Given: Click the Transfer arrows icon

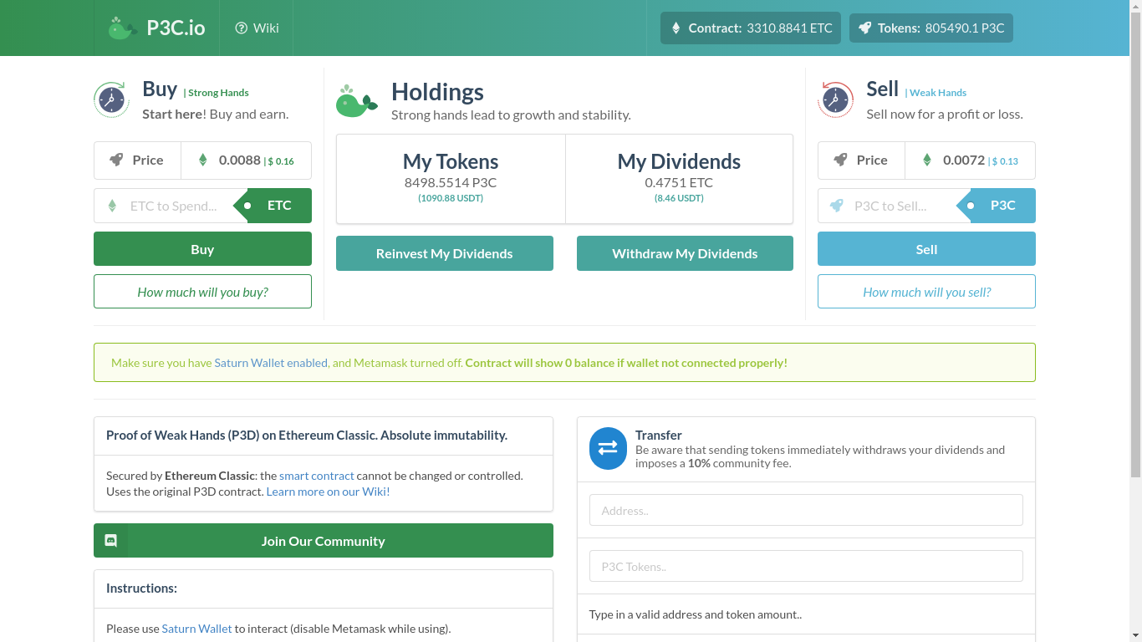Looking at the screenshot, I should coord(608,448).
